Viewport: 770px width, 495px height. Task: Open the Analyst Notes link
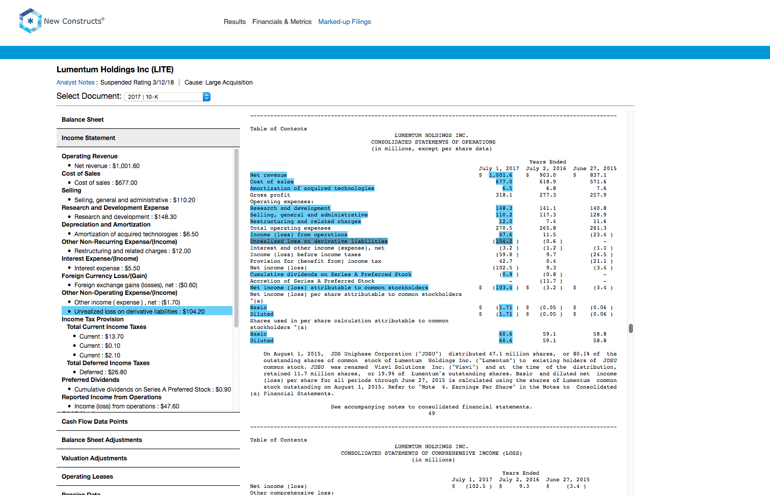click(x=75, y=82)
